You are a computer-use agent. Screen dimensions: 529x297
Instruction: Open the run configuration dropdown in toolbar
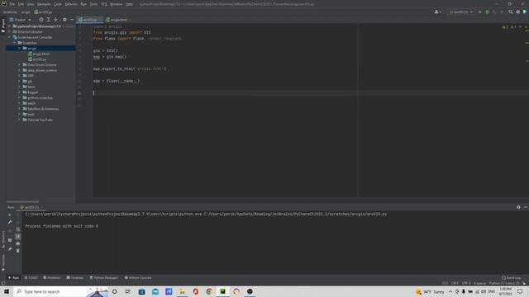coord(461,12)
